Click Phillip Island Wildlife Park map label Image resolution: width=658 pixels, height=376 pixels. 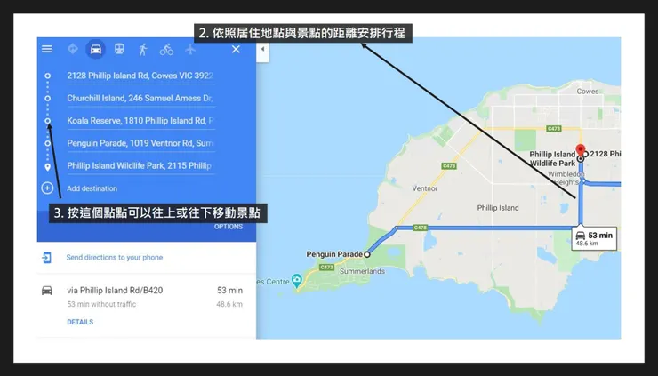pyautogui.click(x=552, y=158)
